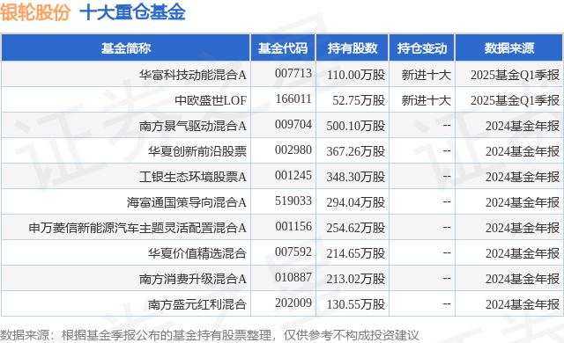Click 南方盛元红利混合 fund name
Screen dimensions: 564x343
coord(197,304)
